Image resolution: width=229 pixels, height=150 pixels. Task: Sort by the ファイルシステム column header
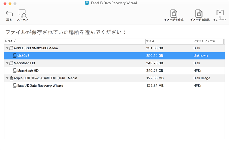(208, 41)
